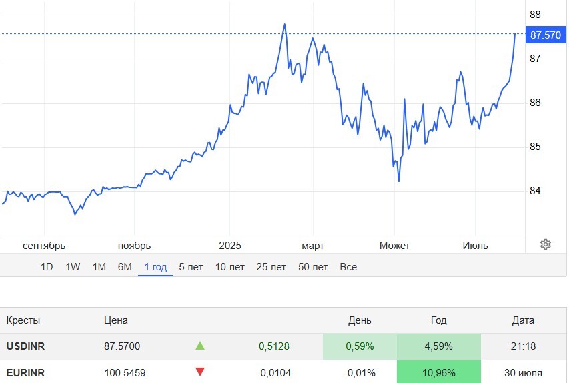Show the '5 лет' chart range
Image resolution: width=569 pixels, height=383 pixels.
tap(191, 267)
